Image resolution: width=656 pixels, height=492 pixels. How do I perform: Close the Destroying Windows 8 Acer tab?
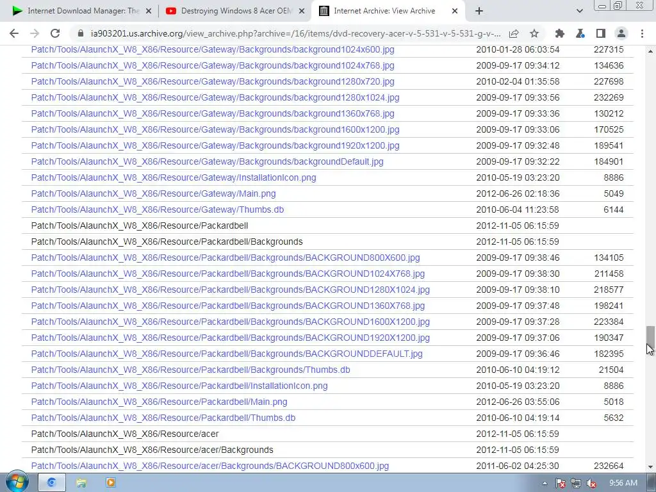click(x=302, y=12)
